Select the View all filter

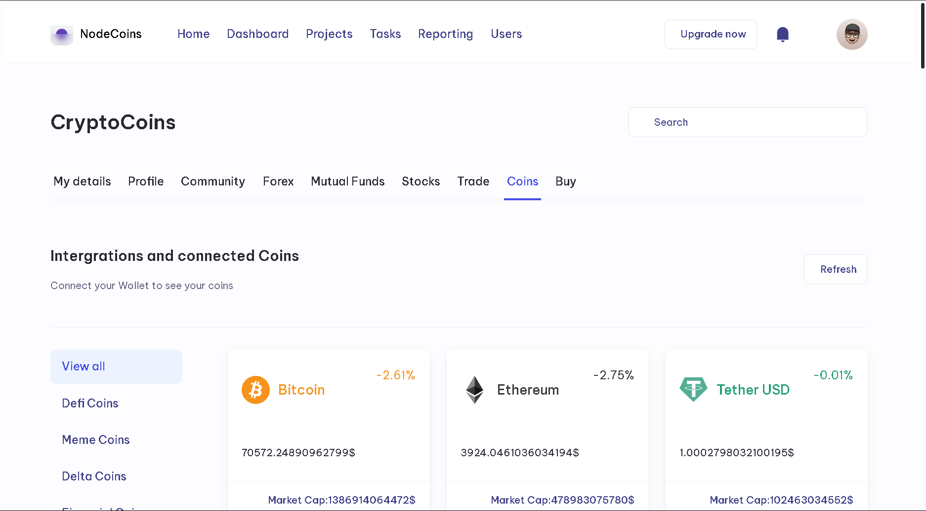tap(116, 366)
